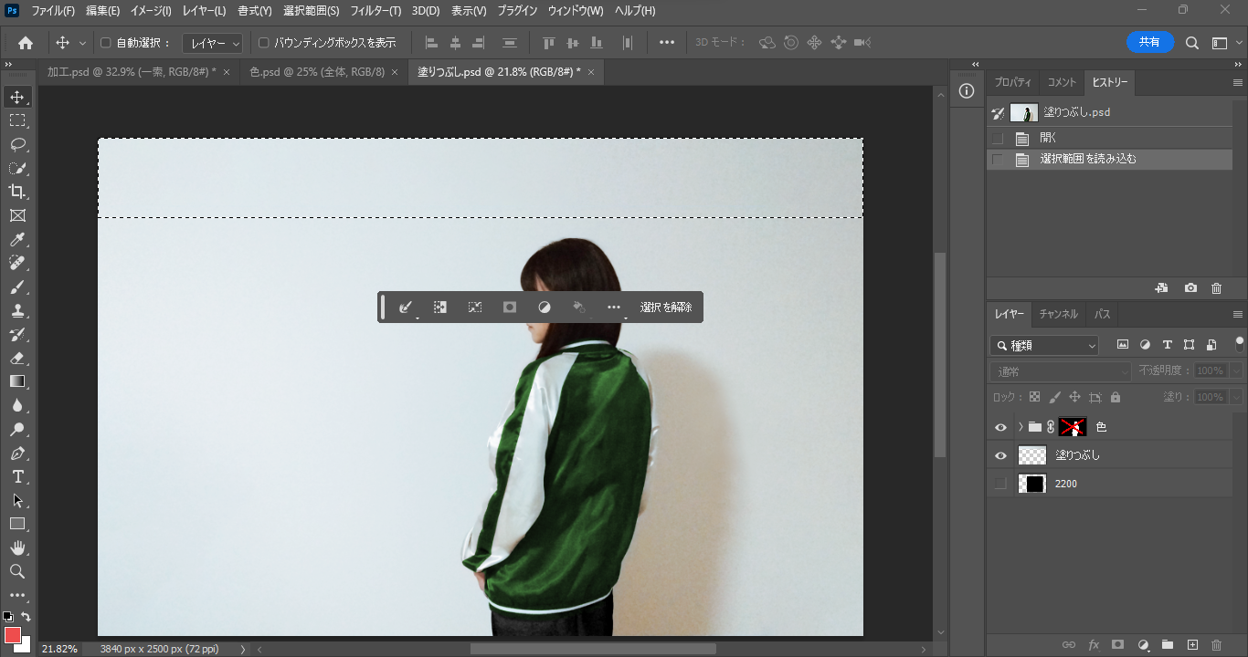
Task: Select the Crop tool
Action: pyautogui.click(x=17, y=192)
